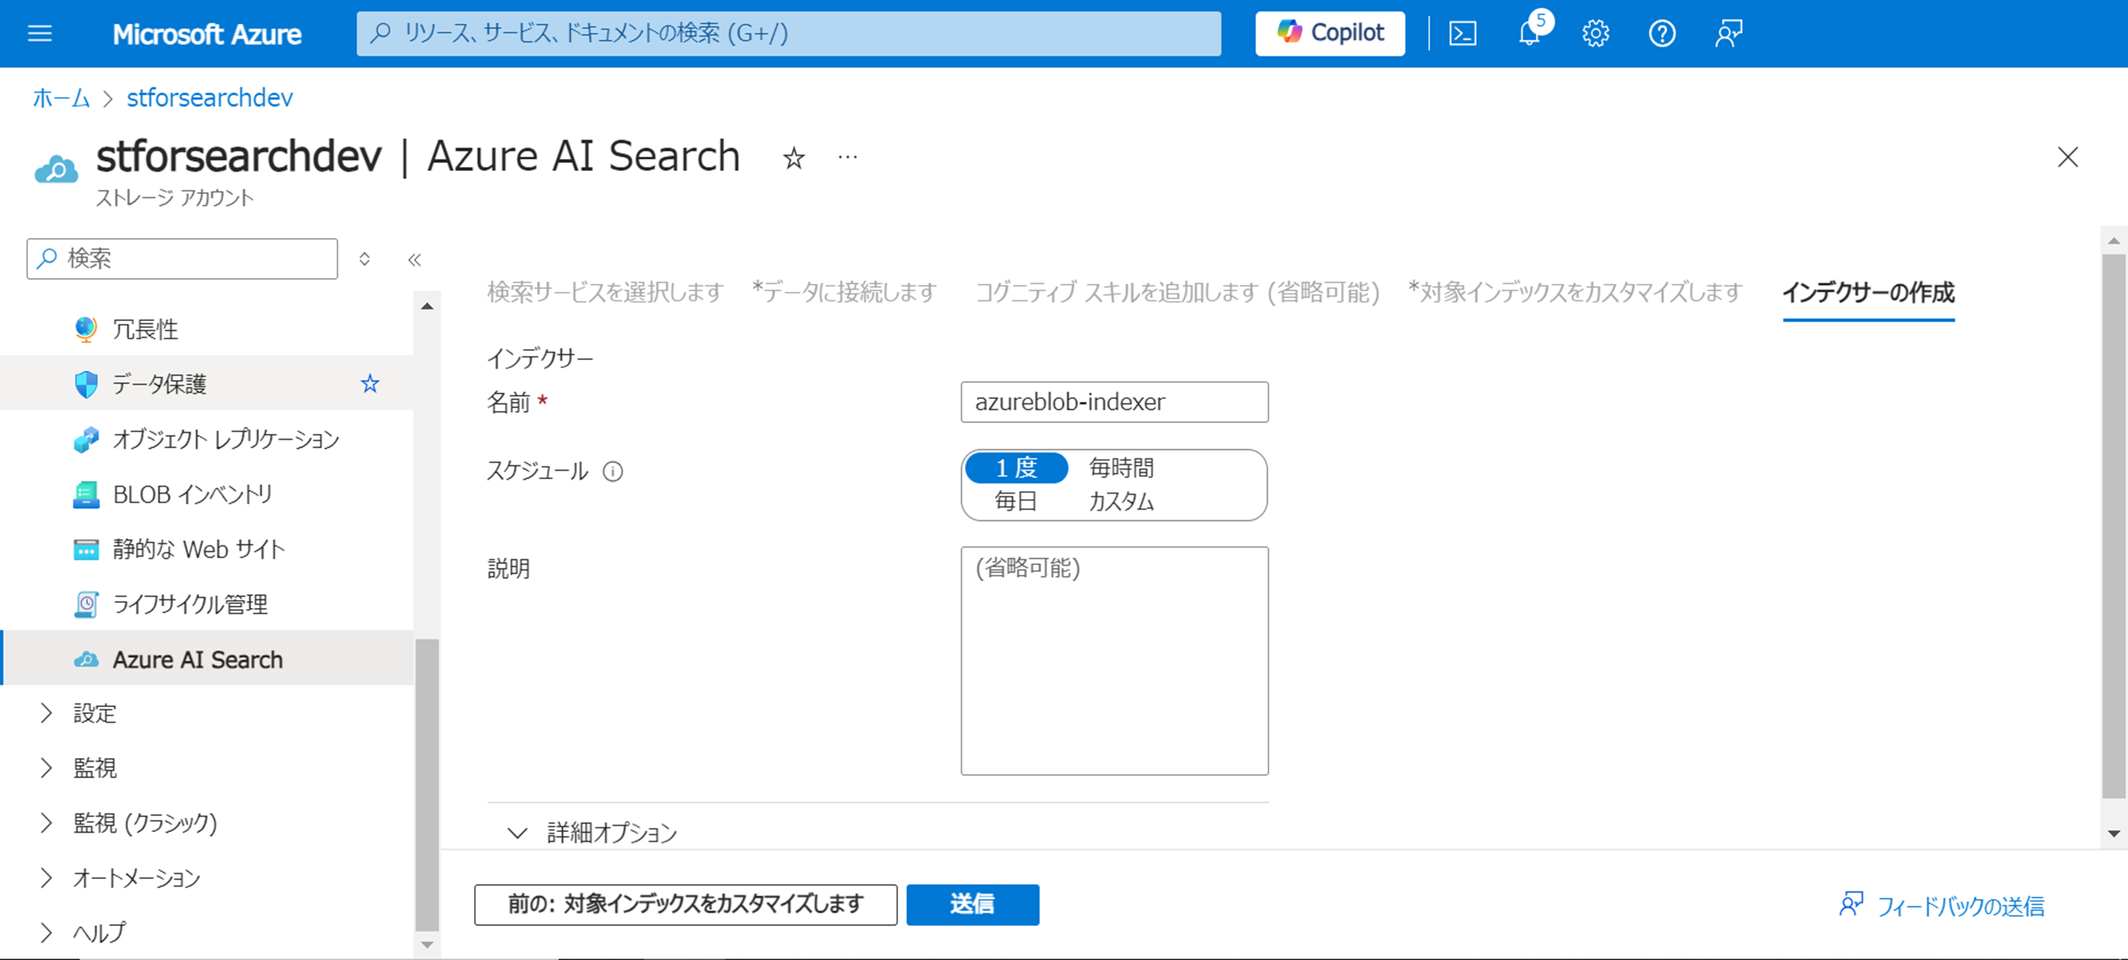The height and width of the screenshot is (960, 2128).
Task: Open the more options ellipsis by the title
Action: point(848,156)
